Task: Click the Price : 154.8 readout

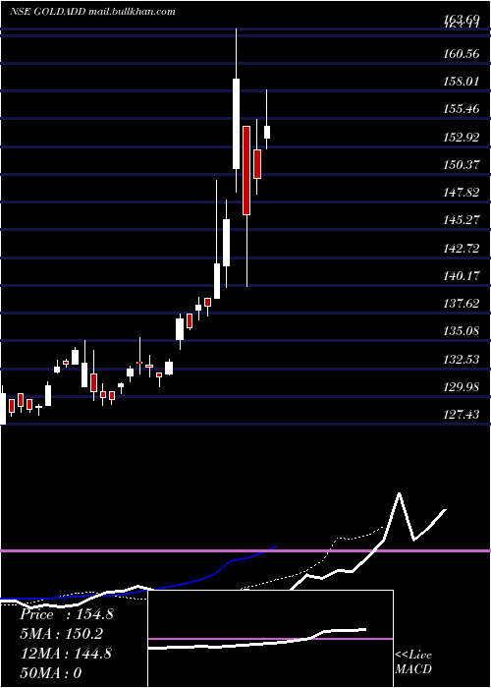Action: (67, 614)
